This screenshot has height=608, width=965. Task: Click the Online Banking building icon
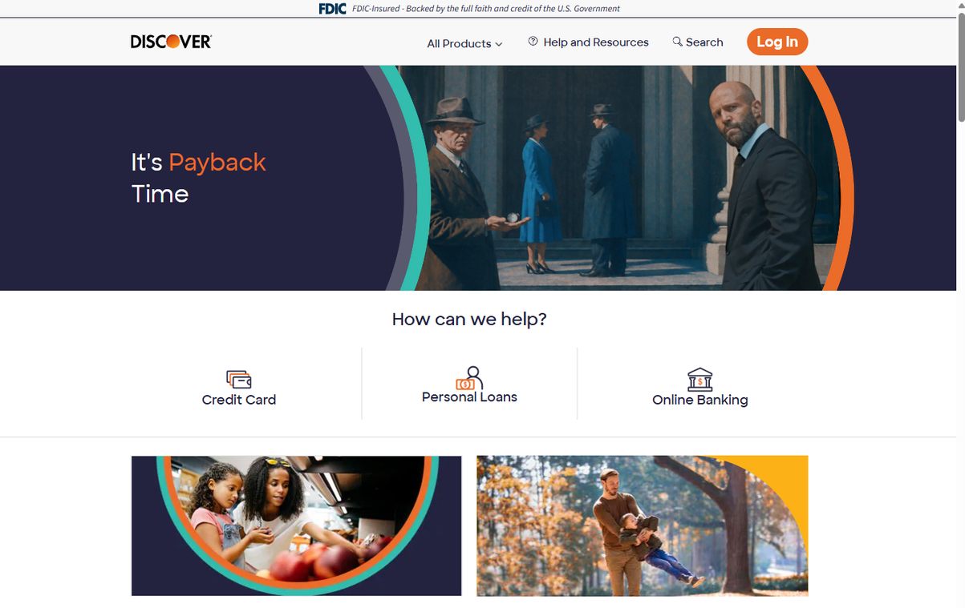tap(700, 379)
